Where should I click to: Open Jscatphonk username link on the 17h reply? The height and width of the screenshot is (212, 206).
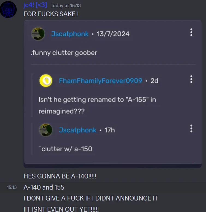[77, 130]
